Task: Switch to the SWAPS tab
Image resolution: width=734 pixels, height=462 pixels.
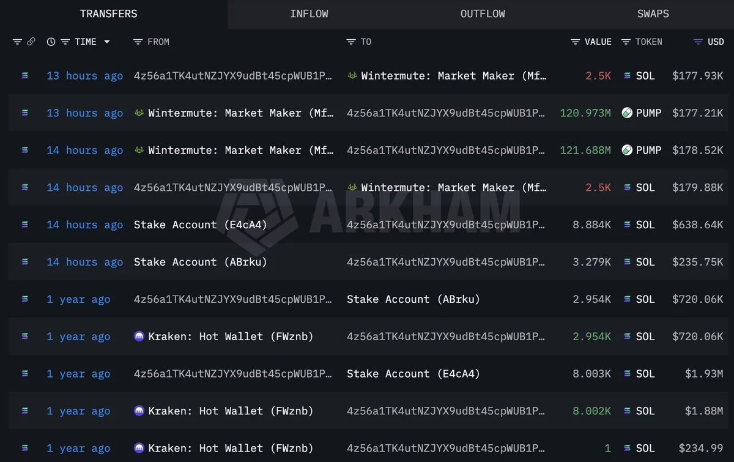Action: [x=653, y=13]
